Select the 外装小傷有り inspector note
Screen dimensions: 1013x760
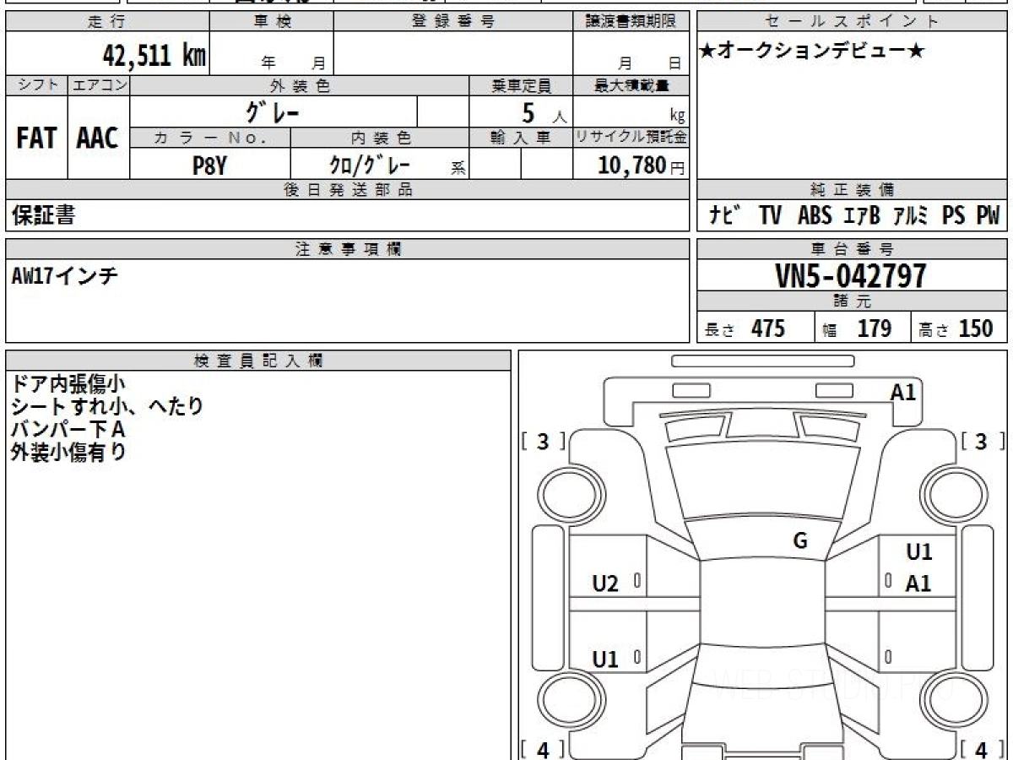point(68,452)
